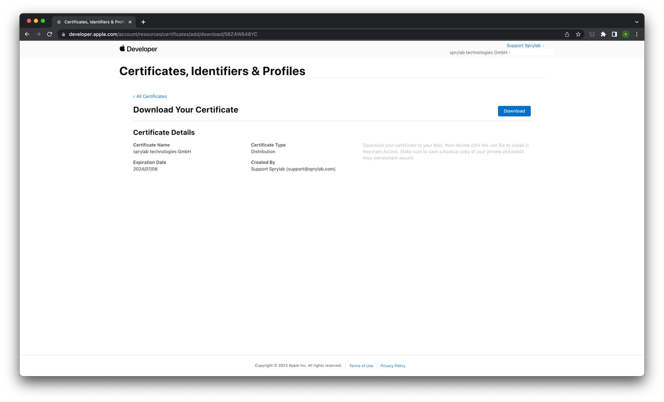Click inside the address bar

(x=208, y=34)
